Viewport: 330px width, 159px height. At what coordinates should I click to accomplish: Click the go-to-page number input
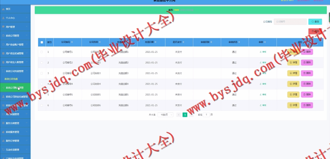click(x=206, y=115)
